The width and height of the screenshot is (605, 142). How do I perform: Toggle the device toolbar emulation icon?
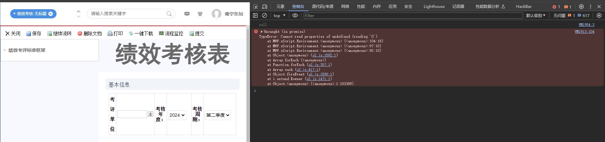click(x=265, y=7)
